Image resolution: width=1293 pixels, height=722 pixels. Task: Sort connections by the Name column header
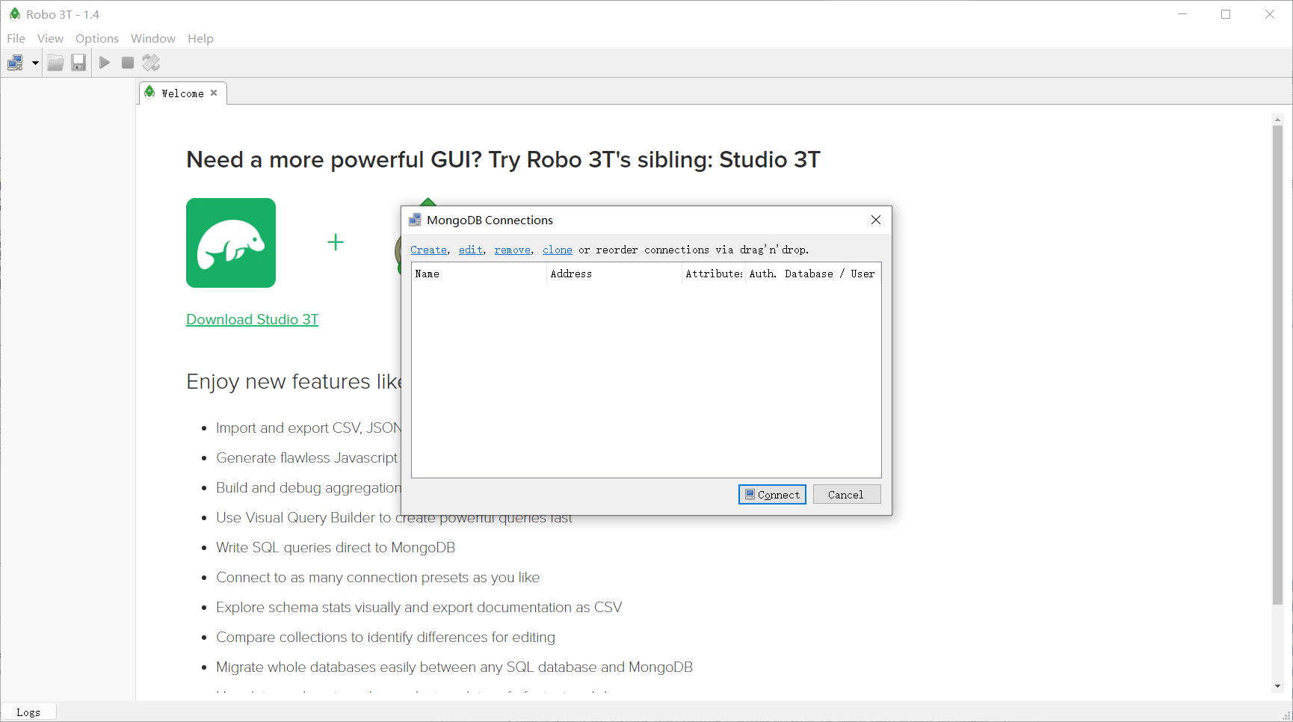click(x=478, y=274)
